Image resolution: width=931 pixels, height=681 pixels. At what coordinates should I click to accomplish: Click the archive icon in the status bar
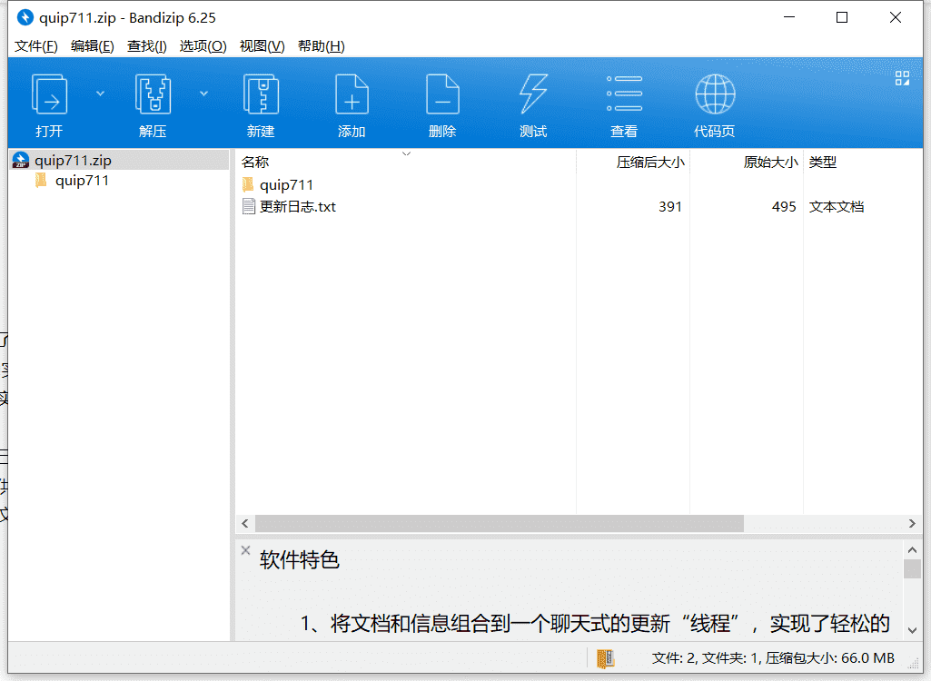pyautogui.click(x=605, y=658)
